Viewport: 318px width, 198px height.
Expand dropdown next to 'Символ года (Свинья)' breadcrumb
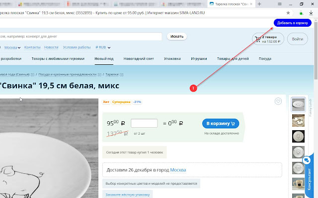pyautogui.click(x=32, y=75)
